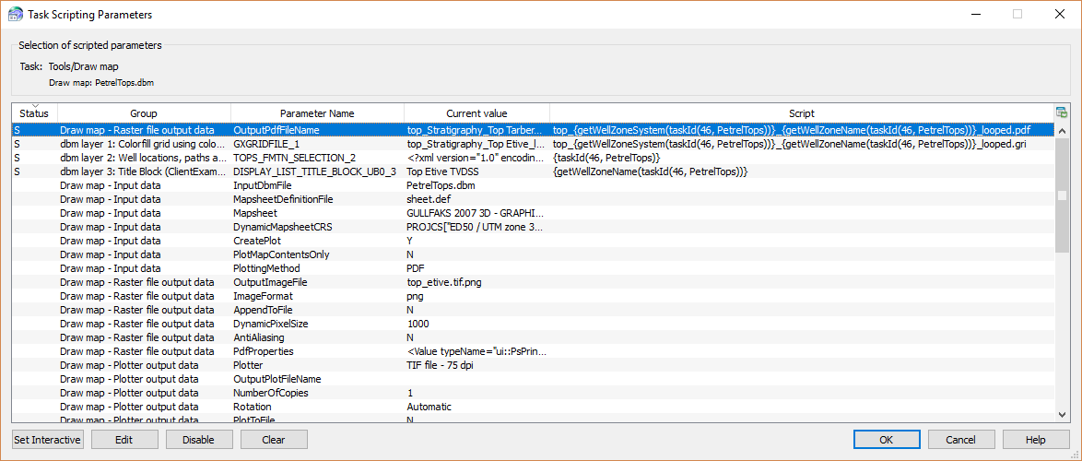
Task: Click the table settings icon above the scrollbar
Action: pos(1062,112)
